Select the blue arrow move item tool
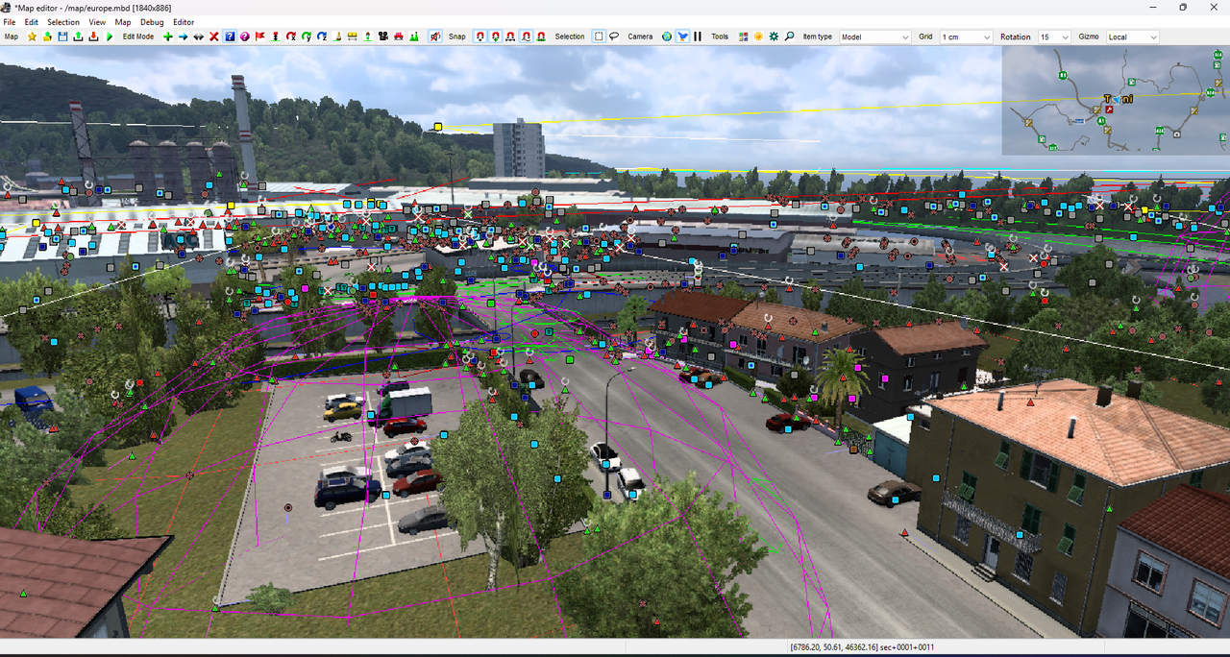The height and width of the screenshot is (657, 1230). pos(183,36)
